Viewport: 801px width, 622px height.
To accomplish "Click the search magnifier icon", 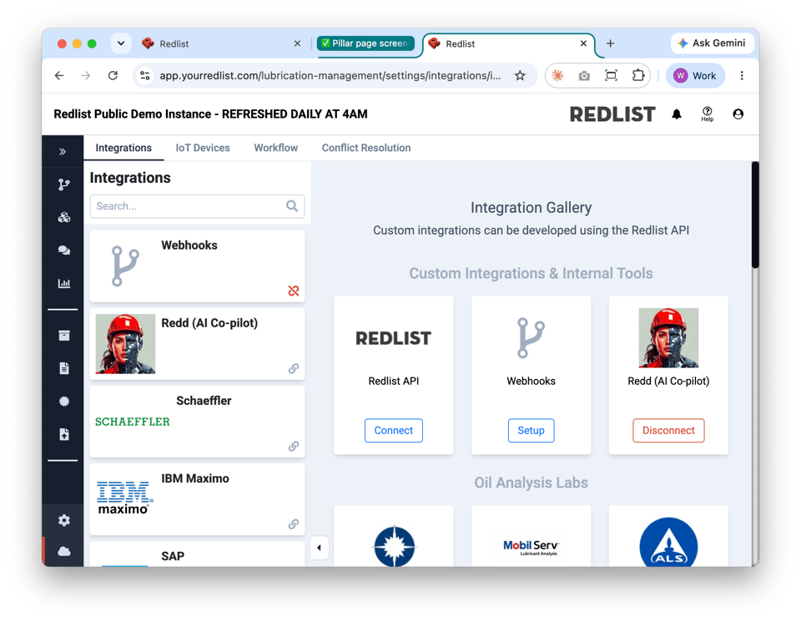I will pos(292,206).
